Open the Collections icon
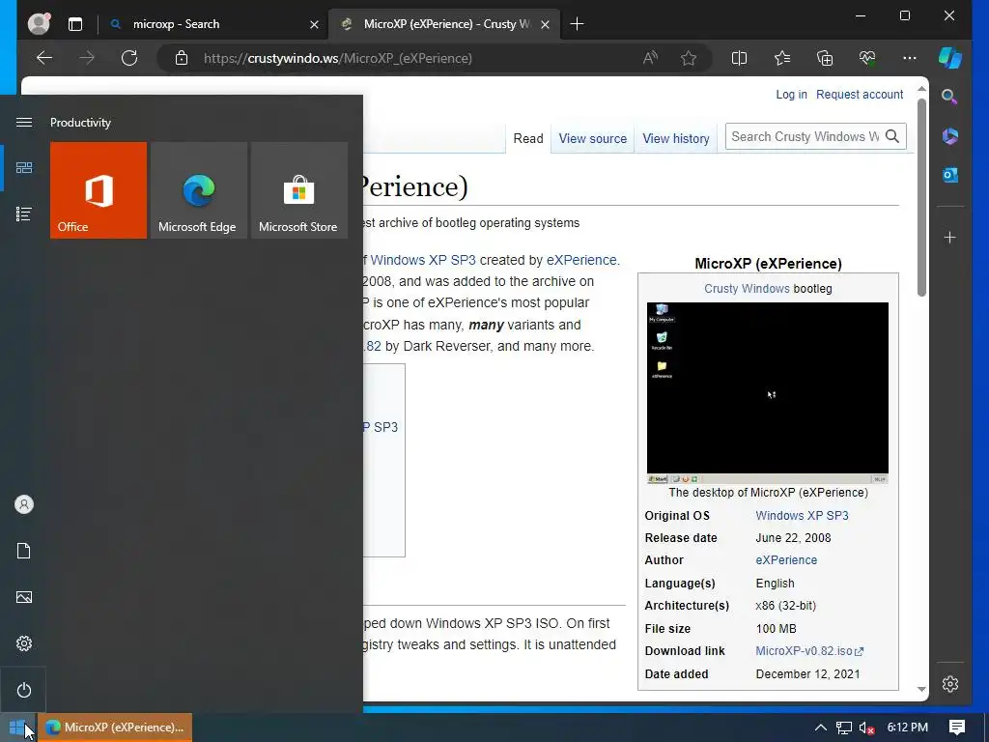Screen dimensions: 989x742 click(x=825, y=58)
